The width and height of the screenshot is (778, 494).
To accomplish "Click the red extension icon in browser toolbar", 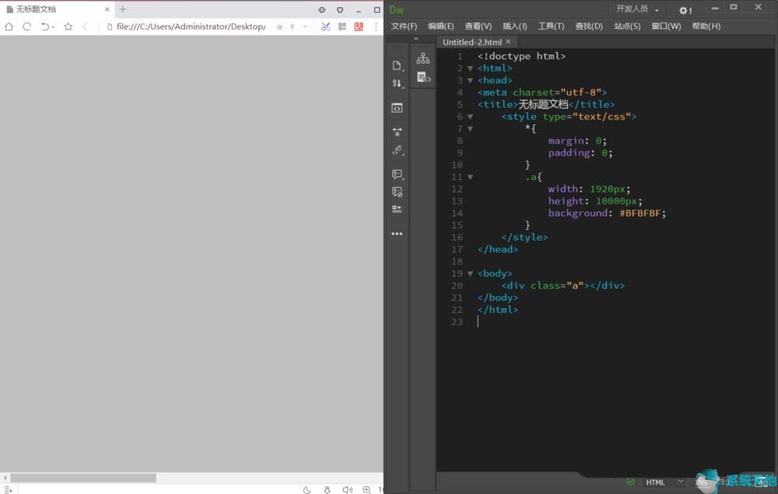I will tap(359, 26).
